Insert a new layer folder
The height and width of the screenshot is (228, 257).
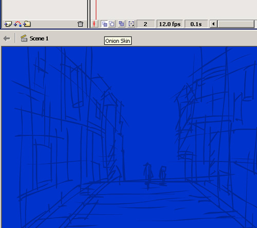coord(27,24)
